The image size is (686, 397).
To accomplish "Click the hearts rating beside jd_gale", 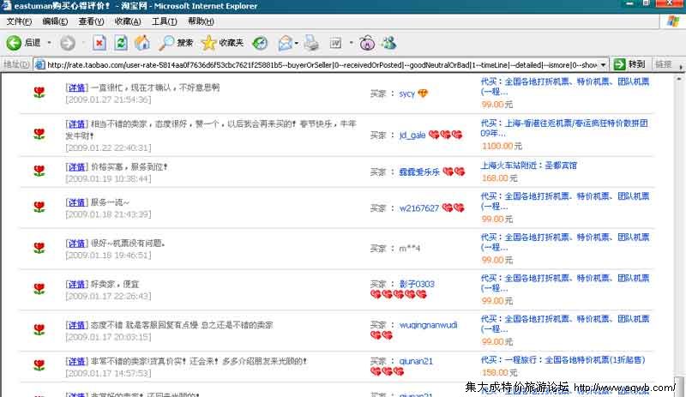I will (x=445, y=135).
